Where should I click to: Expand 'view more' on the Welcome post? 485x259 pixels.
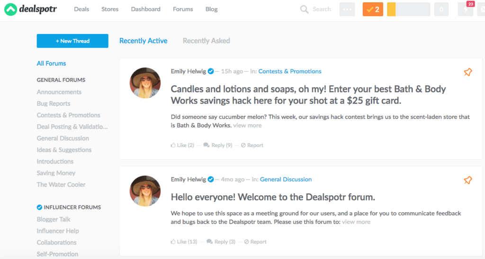(356, 222)
